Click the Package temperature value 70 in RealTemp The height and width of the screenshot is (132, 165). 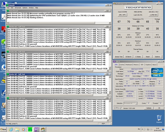(x=157, y=22)
